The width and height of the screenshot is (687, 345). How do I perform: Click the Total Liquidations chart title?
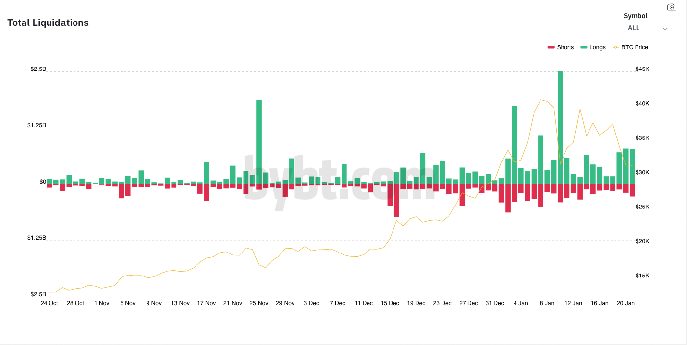click(x=48, y=23)
